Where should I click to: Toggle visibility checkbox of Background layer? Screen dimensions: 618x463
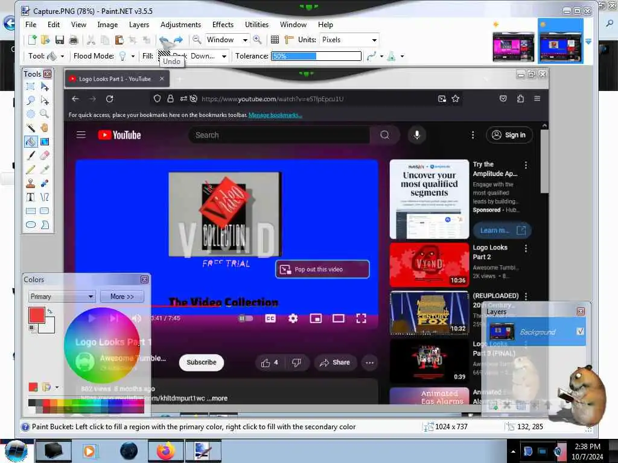pos(580,332)
